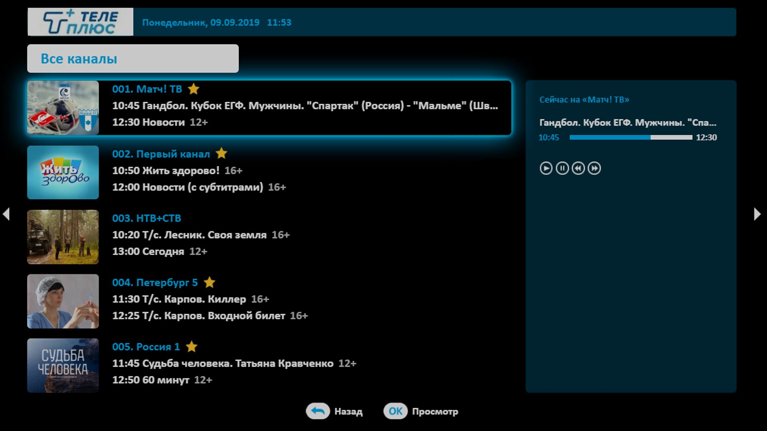Viewport: 767px width, 431px height.
Task: Click the preview panel program title Гандбол
Action: point(628,123)
